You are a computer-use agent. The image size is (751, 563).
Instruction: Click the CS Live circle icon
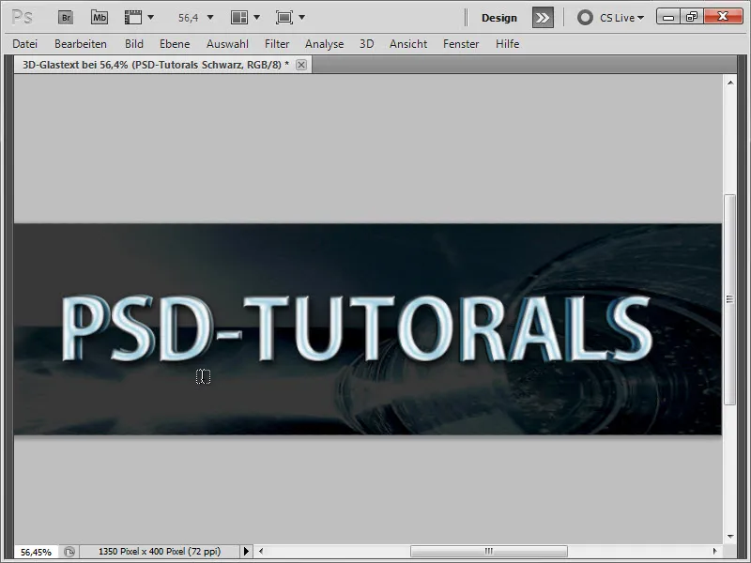585,18
